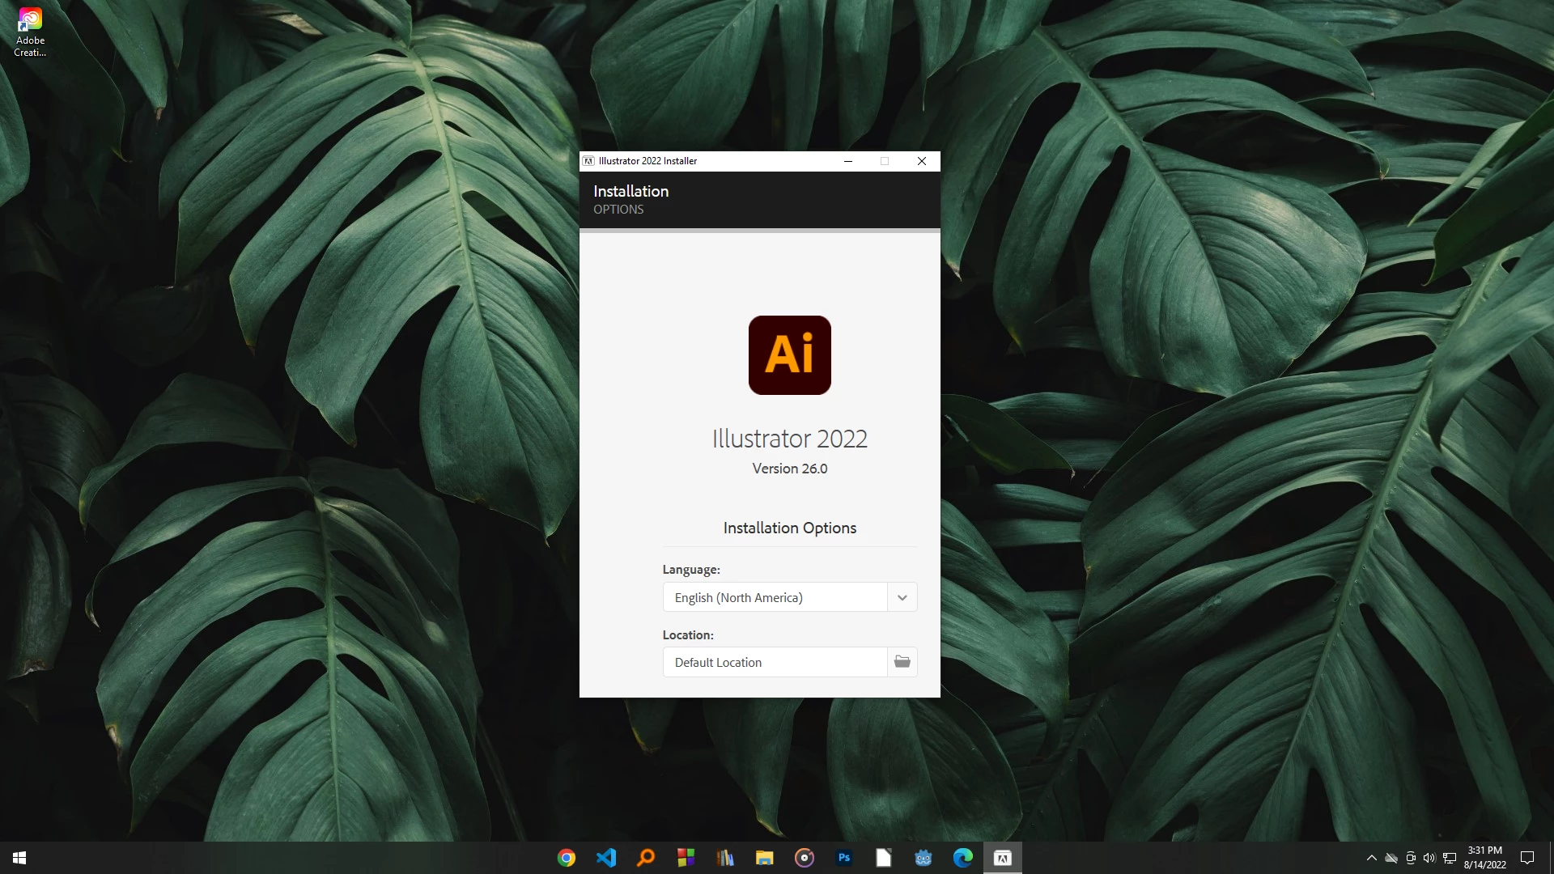Open the notification action center
1554x874 pixels.
click(1527, 858)
